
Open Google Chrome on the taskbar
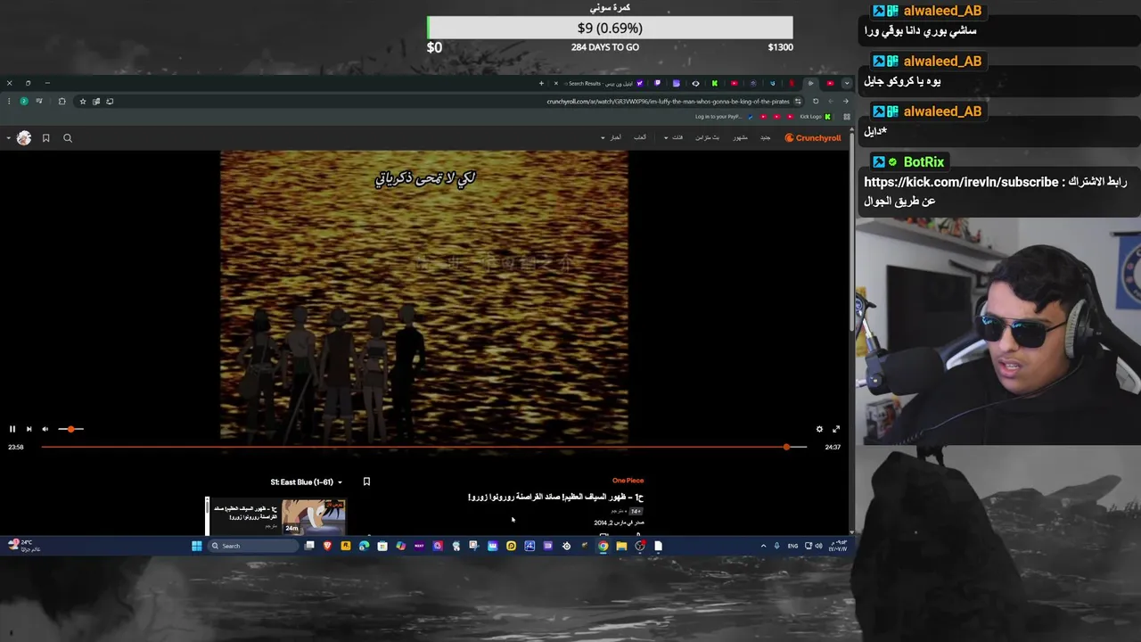(x=603, y=546)
